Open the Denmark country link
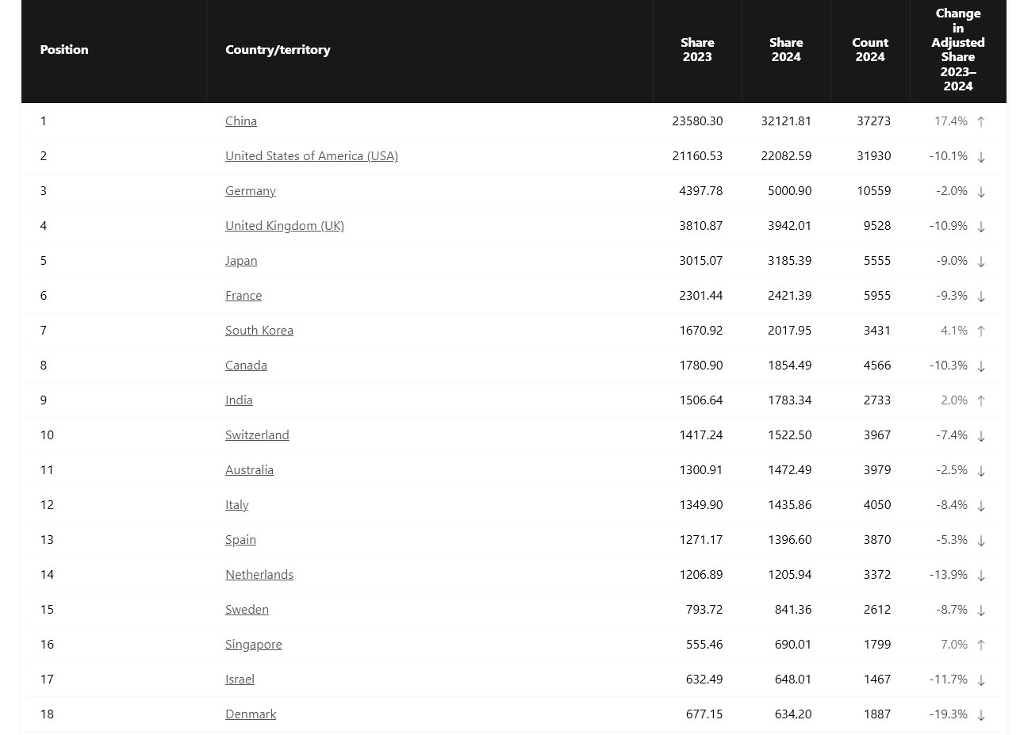The image size is (1020, 735). (x=250, y=714)
